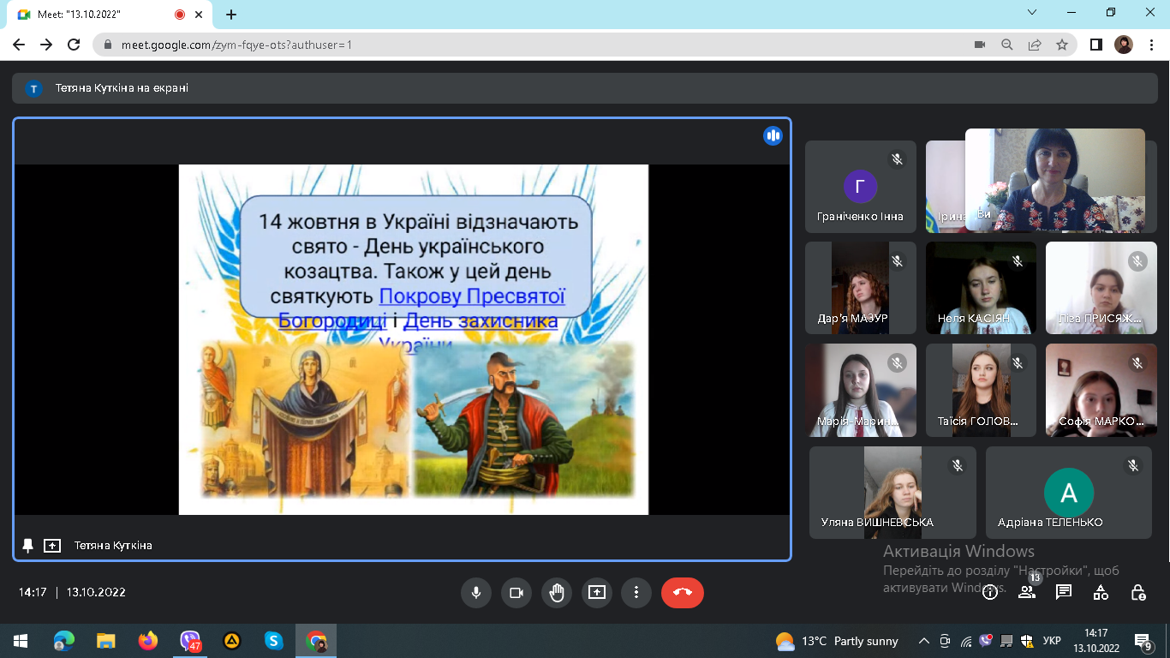Leave the call with the red hang-up button
Image resolution: width=1170 pixels, height=658 pixels.
[x=682, y=592]
